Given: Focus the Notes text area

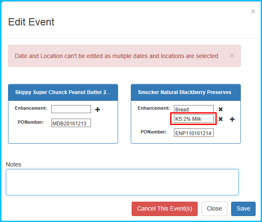Looking at the screenshot, I should click(122, 182).
